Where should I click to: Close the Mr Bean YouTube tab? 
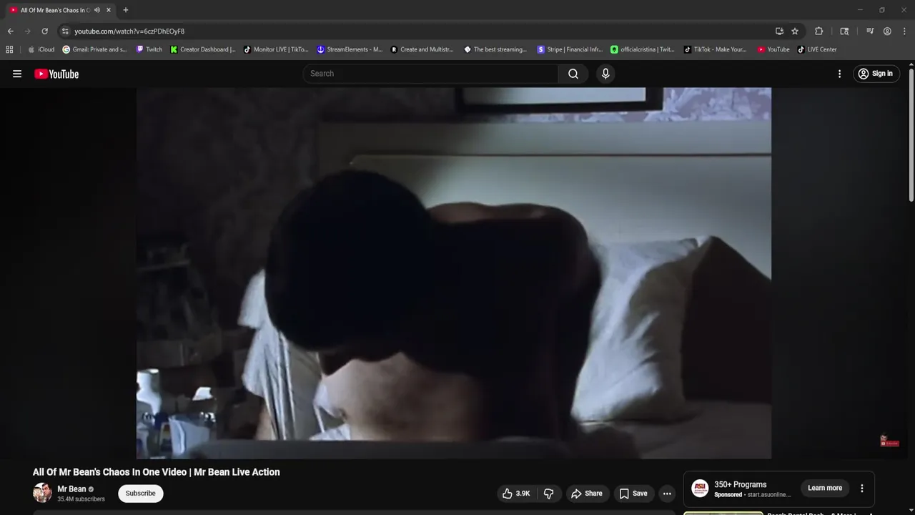pos(109,10)
